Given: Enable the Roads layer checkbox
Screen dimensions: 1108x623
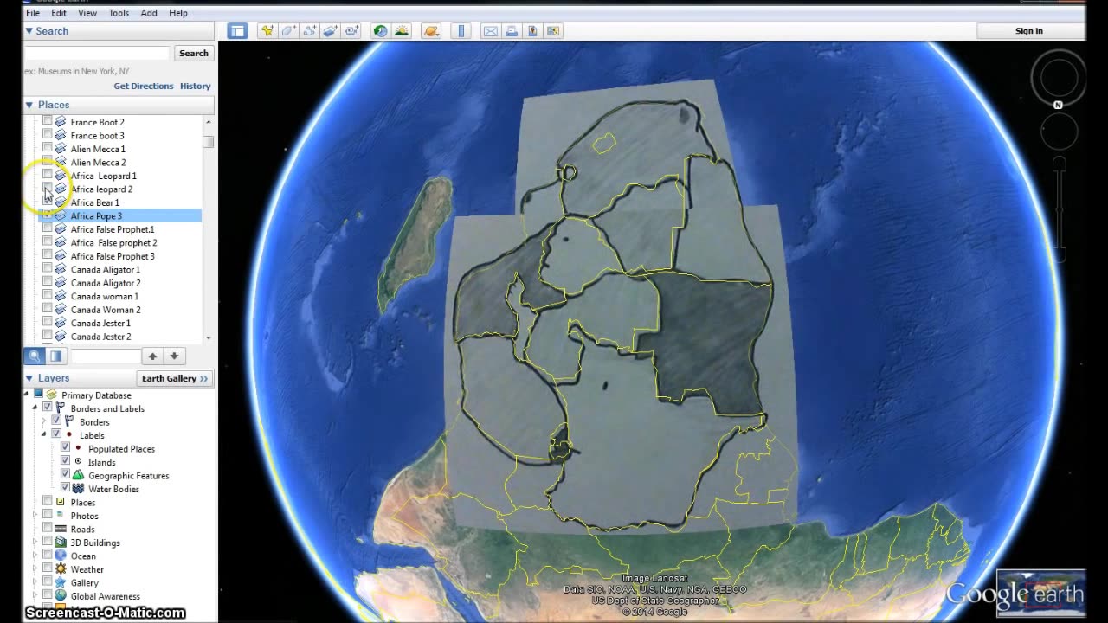Looking at the screenshot, I should pos(48,529).
